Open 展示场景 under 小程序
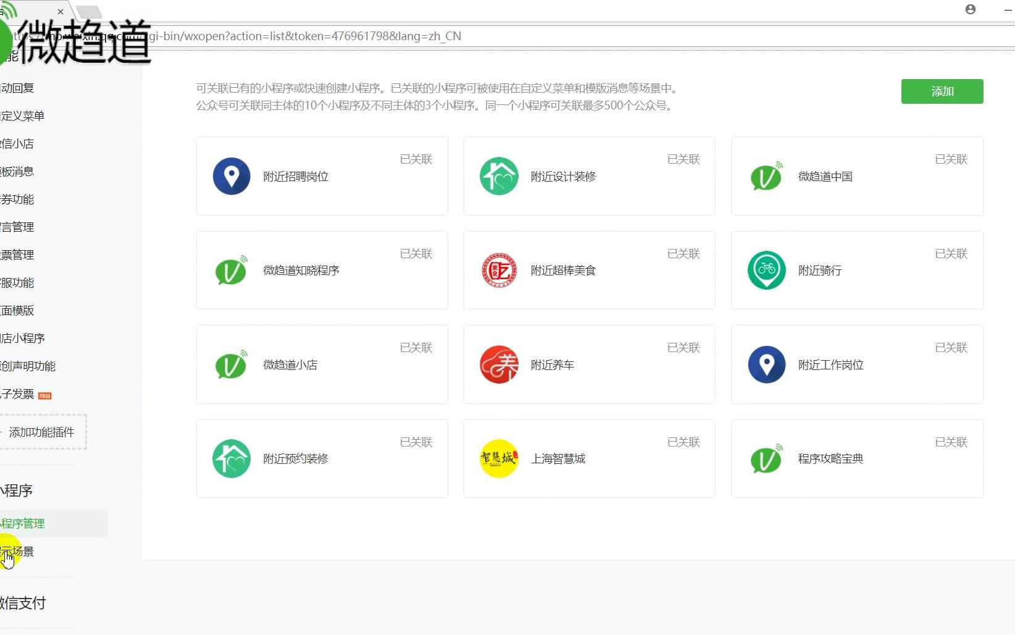1015x635 pixels. point(17,551)
